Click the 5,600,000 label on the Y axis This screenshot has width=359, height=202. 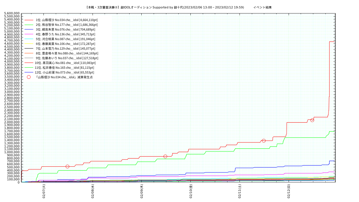point(12,13)
